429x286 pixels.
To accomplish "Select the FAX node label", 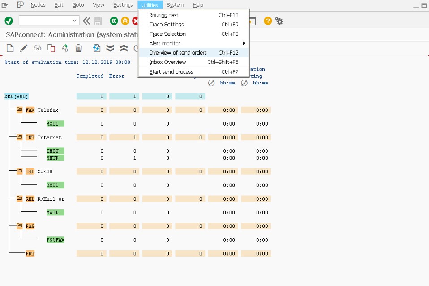I will [30, 110].
